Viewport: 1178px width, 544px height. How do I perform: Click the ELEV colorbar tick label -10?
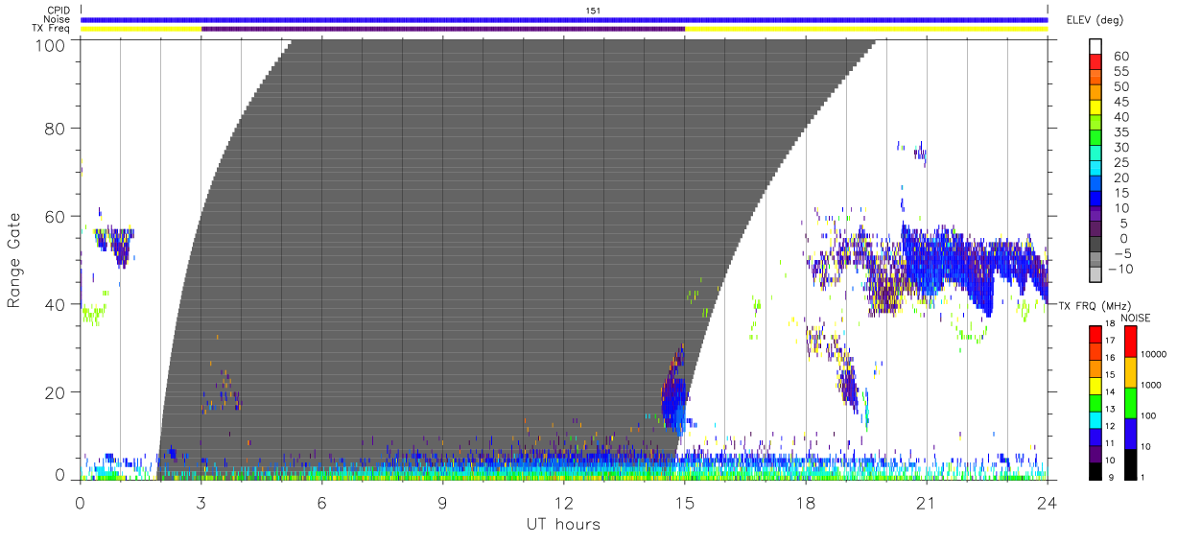1121,269
